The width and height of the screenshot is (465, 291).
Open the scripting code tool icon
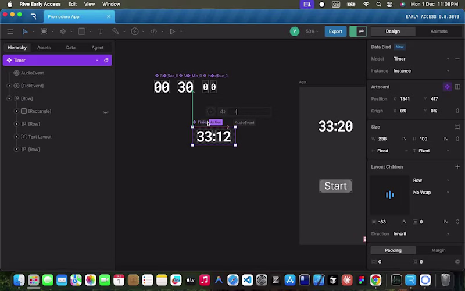tap(153, 31)
